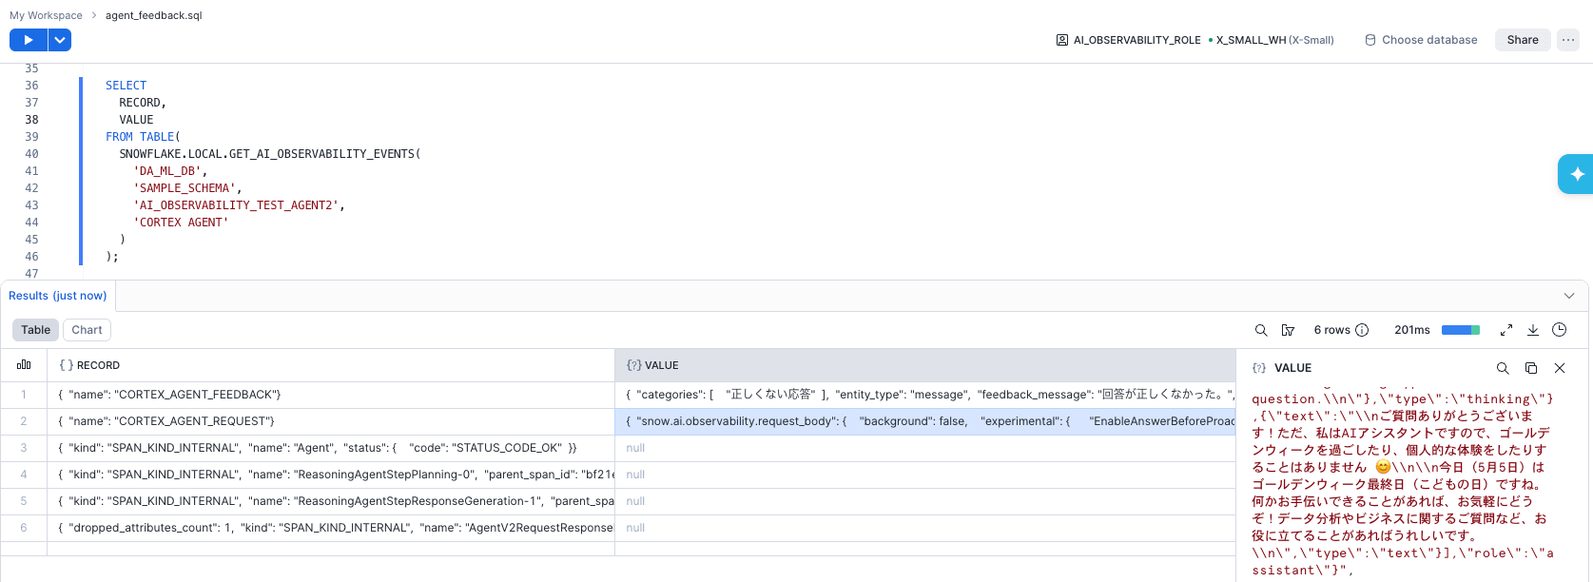The image size is (1593, 582).
Task: Search within VALUE detail pane
Action: click(1503, 368)
